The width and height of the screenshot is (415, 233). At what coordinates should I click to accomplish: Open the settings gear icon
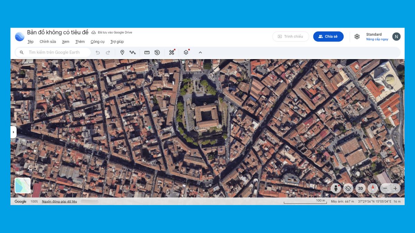(357, 37)
